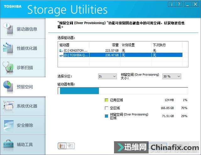
Task: Click the help '?' button in title bar
Action: (x=179, y=4)
